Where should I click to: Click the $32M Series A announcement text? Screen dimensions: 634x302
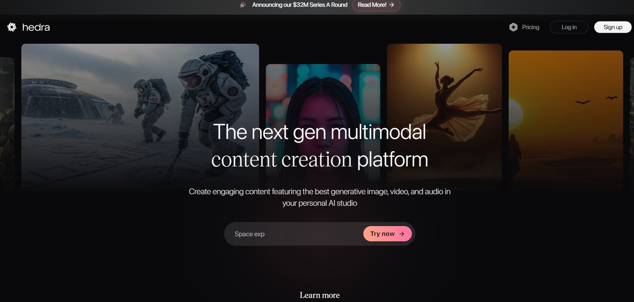tap(300, 5)
